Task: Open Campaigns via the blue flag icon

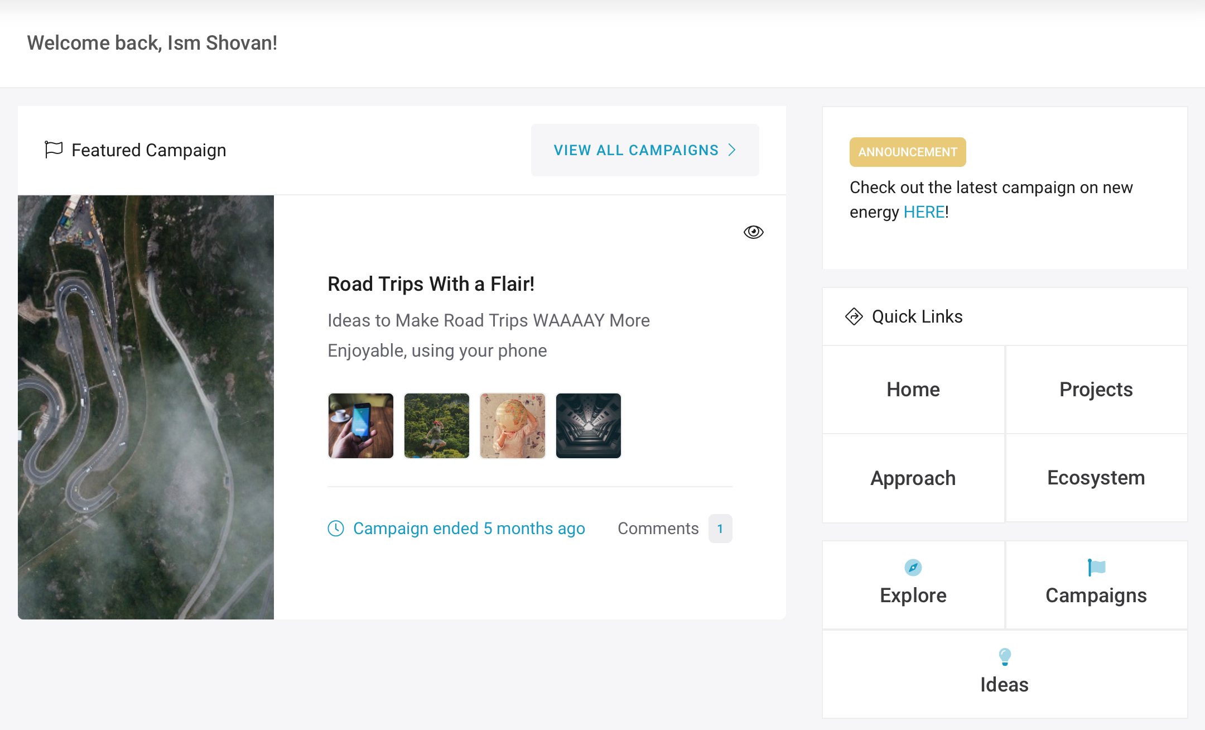Action: [x=1096, y=568]
